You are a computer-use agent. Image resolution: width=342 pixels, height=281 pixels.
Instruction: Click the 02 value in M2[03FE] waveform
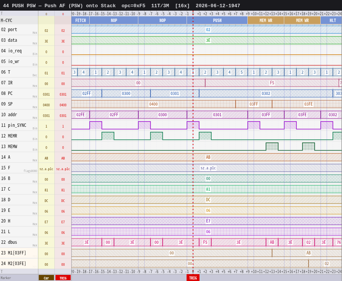(x=326, y=264)
